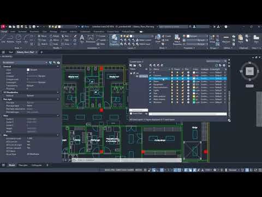Click the Group icon in ribbon
The width and height of the screenshot is (262, 197).
tap(212, 39)
